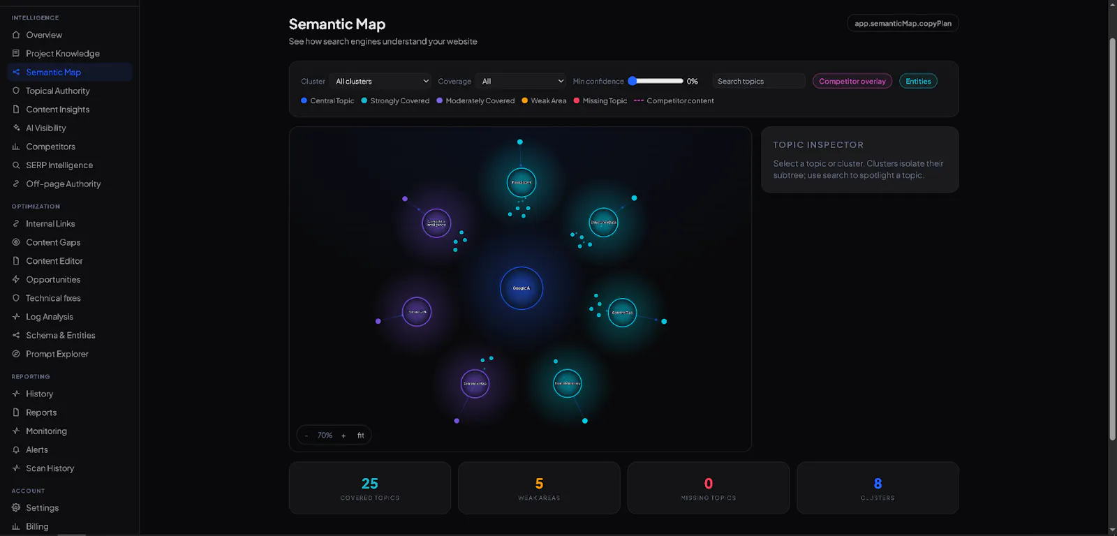This screenshot has height=536, width=1117.
Task: Open the All clusters dropdown
Action: coord(382,81)
